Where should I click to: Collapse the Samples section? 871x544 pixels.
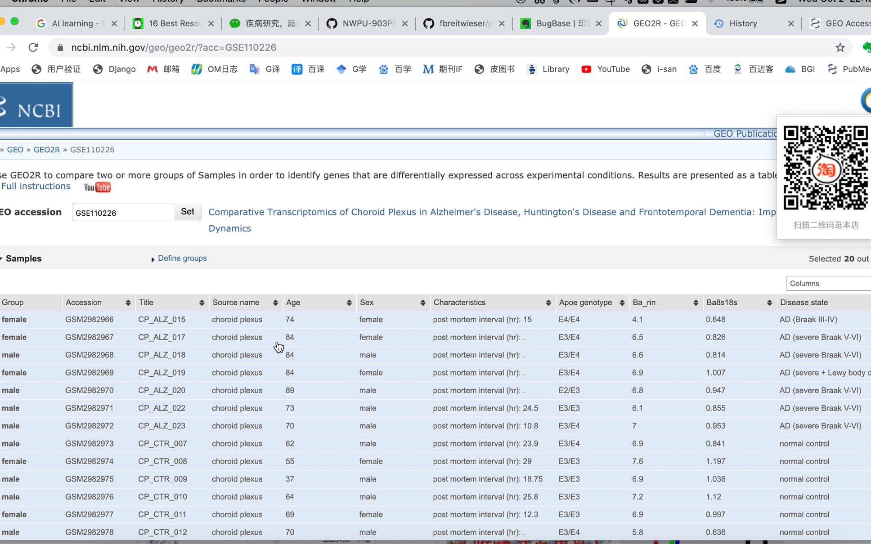pyautogui.click(x=21, y=259)
